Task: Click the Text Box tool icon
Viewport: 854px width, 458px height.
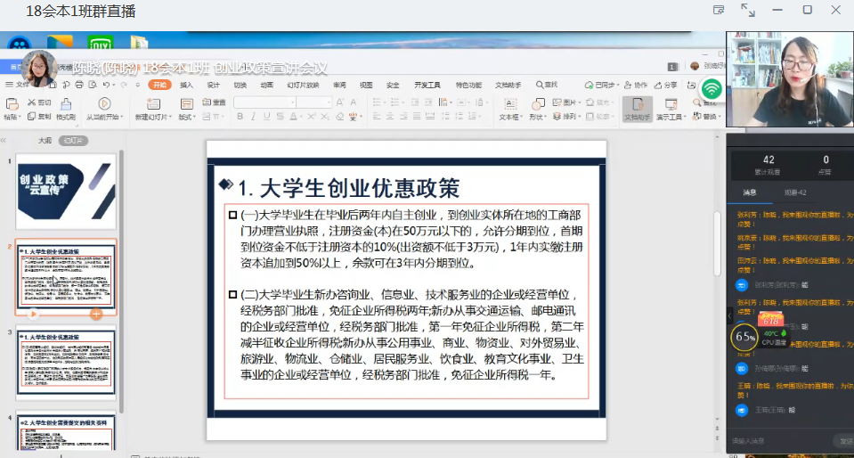Action: pos(508,104)
